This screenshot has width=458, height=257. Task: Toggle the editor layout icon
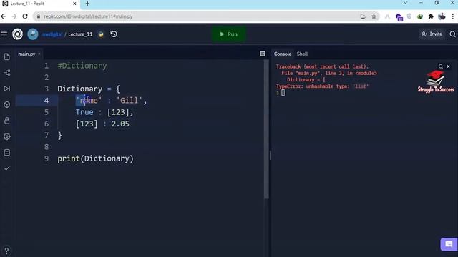click(263, 54)
